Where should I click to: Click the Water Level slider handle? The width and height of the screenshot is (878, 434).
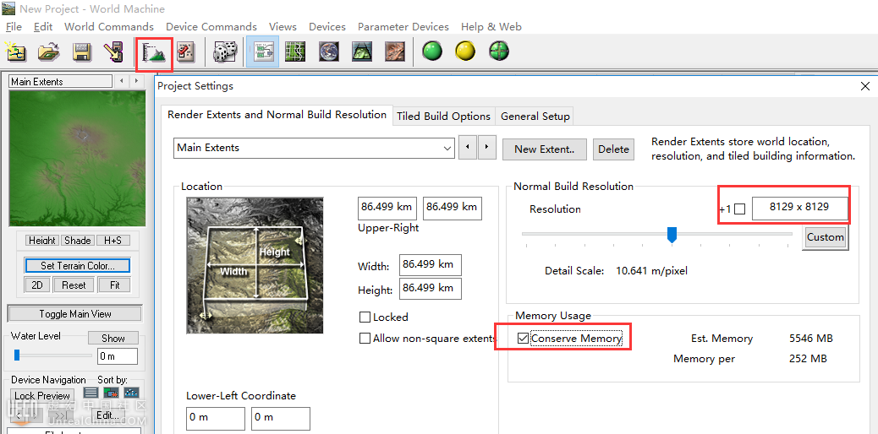pos(17,355)
